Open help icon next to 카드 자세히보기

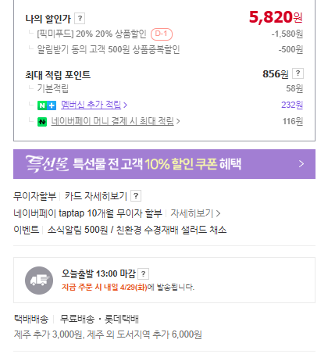point(136,196)
